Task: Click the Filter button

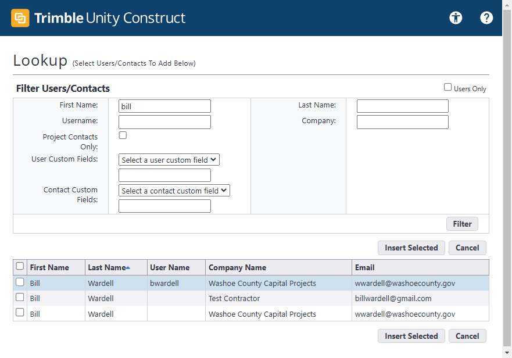Action: (x=462, y=224)
